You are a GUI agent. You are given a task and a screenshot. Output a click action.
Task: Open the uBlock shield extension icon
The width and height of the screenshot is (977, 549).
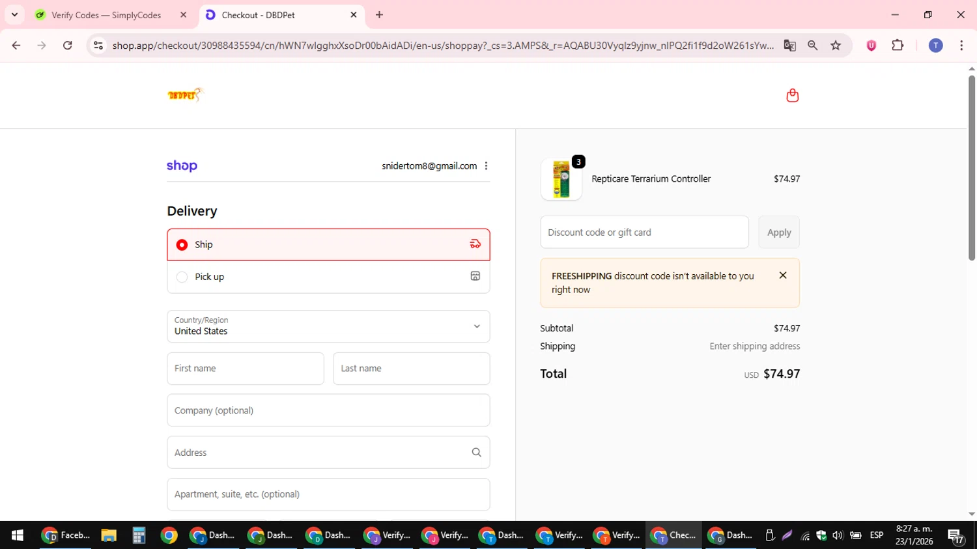coord(871,46)
